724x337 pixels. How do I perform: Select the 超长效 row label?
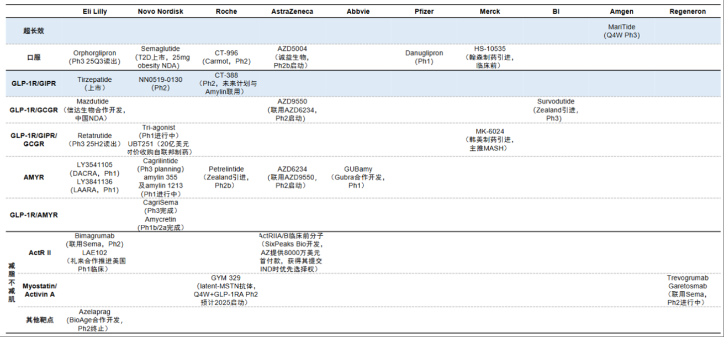pyautogui.click(x=34, y=31)
